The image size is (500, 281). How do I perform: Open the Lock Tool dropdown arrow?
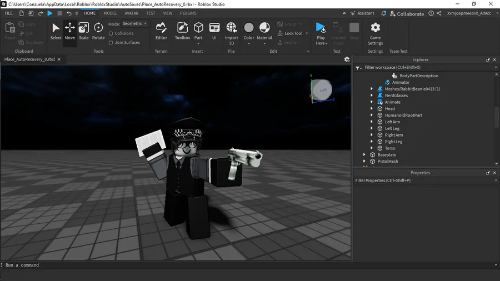coord(307,33)
